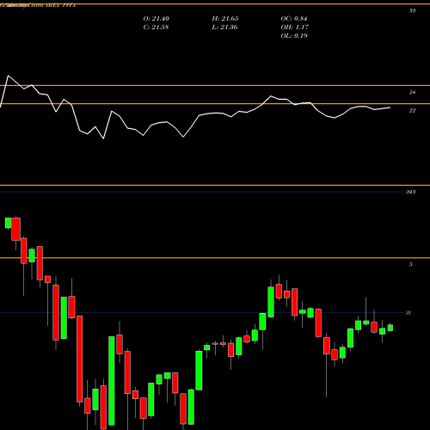
Task: Click the 22 axis label in candlestick panel
Action: pyautogui.click(x=408, y=313)
